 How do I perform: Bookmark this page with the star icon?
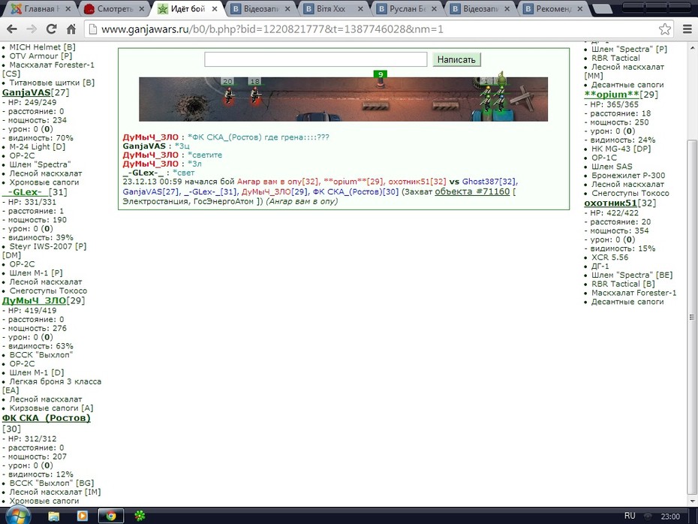665,29
